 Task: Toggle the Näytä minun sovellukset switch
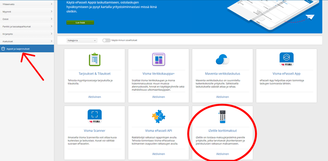(106, 40)
